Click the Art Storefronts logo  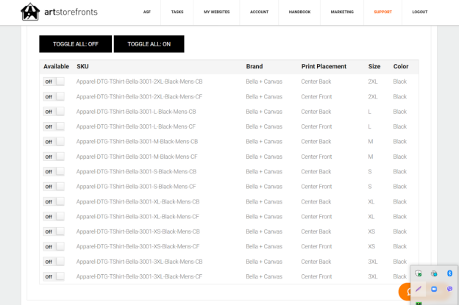[x=59, y=12]
